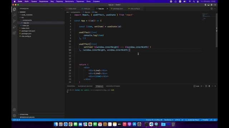
Task: Click the Prettier status bar item
Action: 205,120
